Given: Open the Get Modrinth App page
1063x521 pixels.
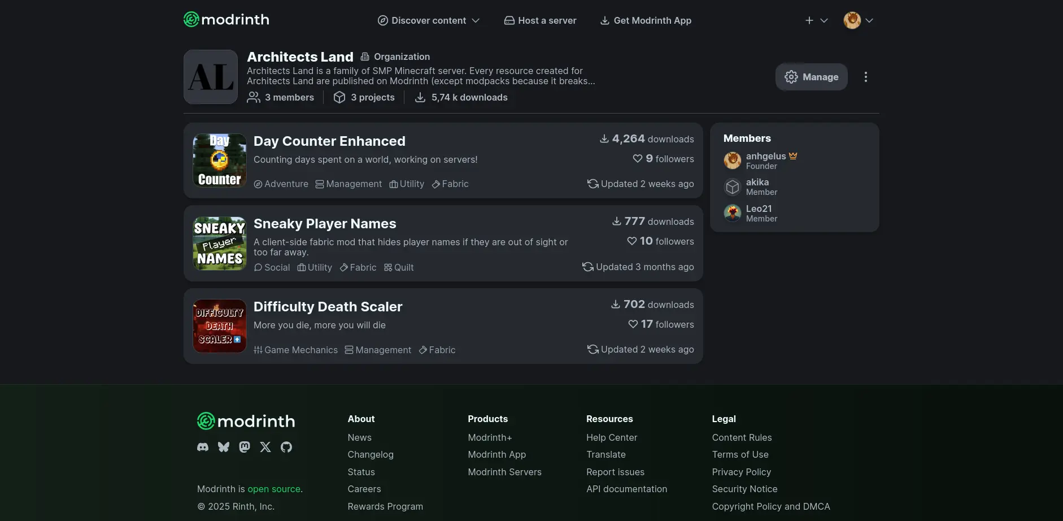Looking at the screenshot, I should [x=645, y=20].
